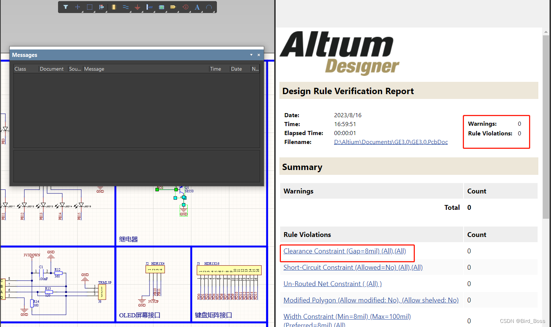Image resolution: width=551 pixels, height=327 pixels.
Task: Select resistor R12 in the schematic
Action: pyautogui.click(x=58, y=273)
